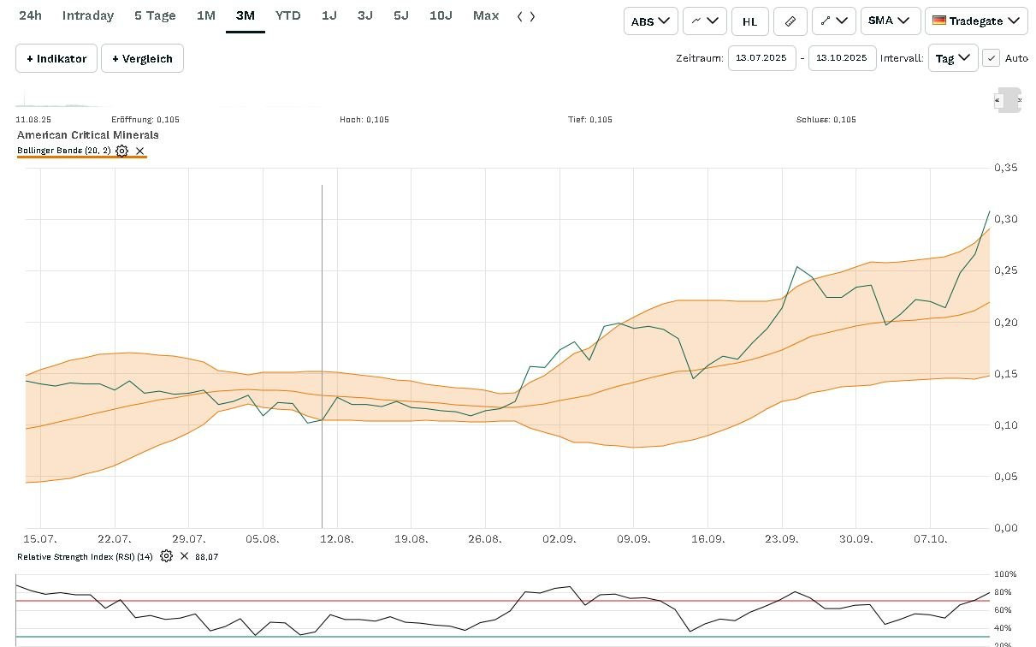Toggle the Auto interval checkbox
This screenshot has height=647, width=1036.
(x=991, y=58)
